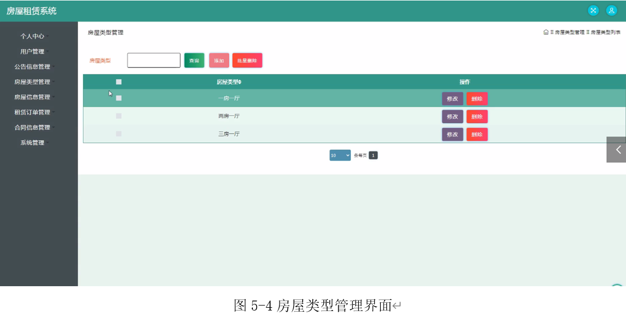The width and height of the screenshot is (626, 321).
Task: Check the checkbox for 一房一厅
Action: [118, 98]
